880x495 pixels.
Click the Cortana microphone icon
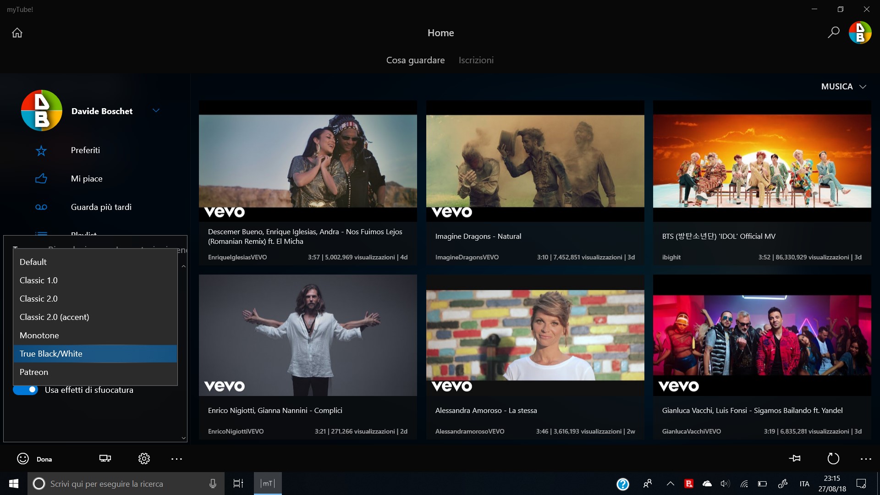tap(213, 484)
